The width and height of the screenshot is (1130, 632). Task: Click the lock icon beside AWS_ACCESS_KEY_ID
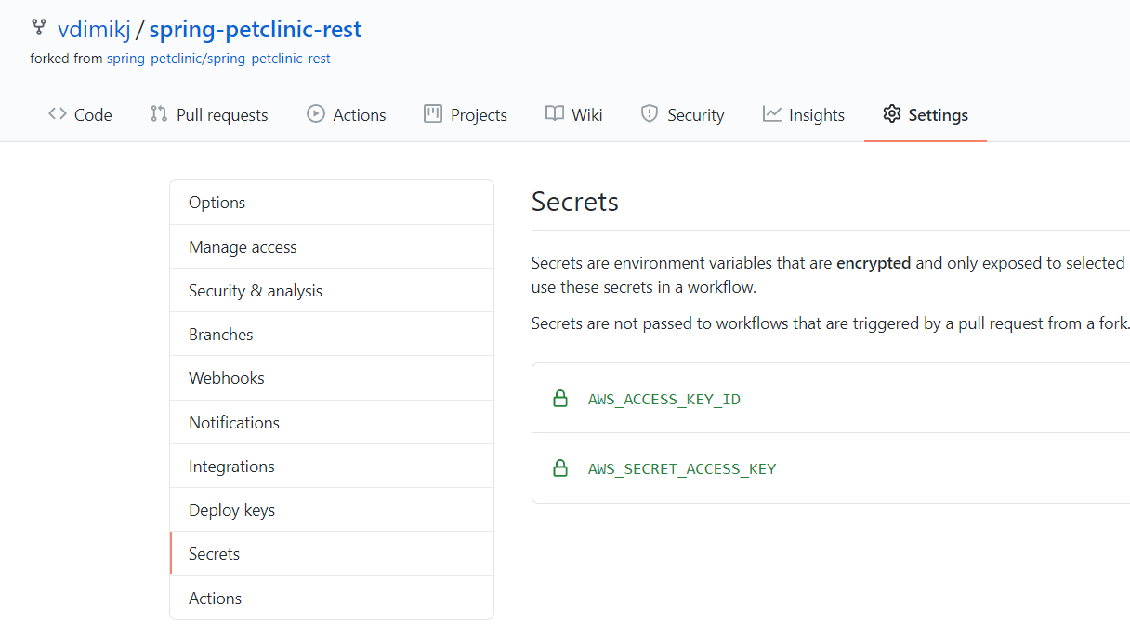pos(560,399)
